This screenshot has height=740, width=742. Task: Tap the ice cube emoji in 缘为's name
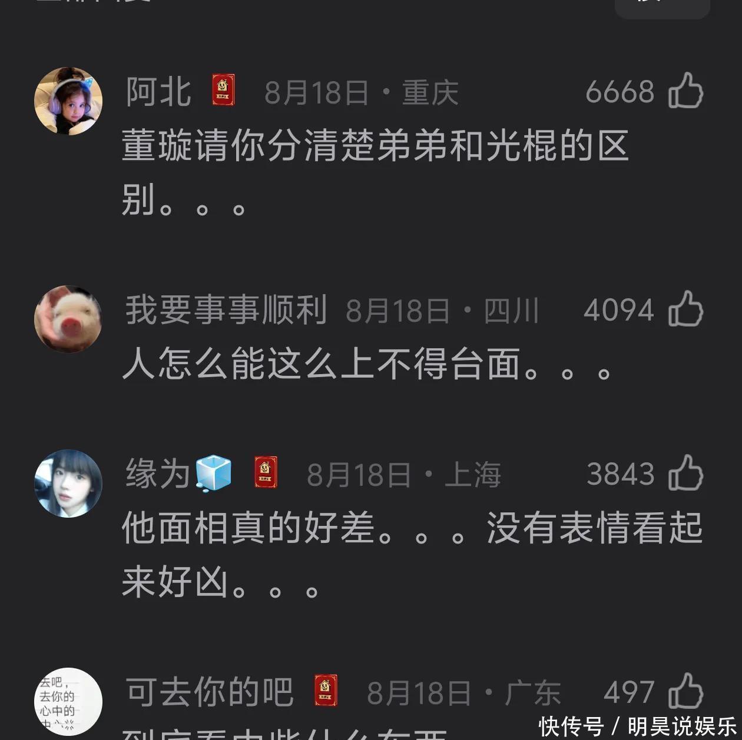pyautogui.click(x=213, y=473)
